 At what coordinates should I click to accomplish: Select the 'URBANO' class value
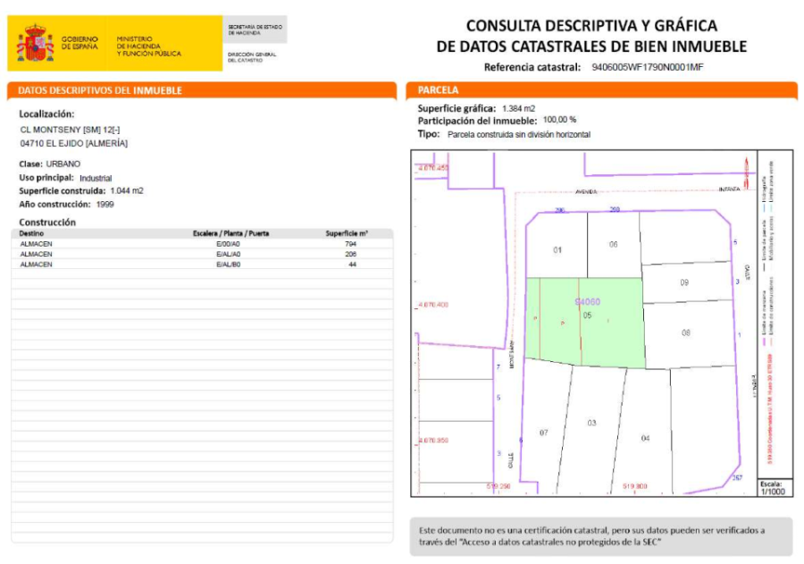[63, 164]
